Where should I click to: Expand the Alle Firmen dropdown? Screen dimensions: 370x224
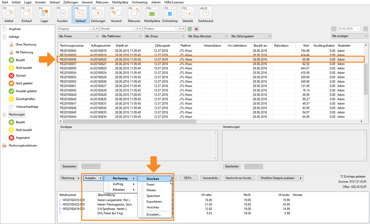(78, 36)
